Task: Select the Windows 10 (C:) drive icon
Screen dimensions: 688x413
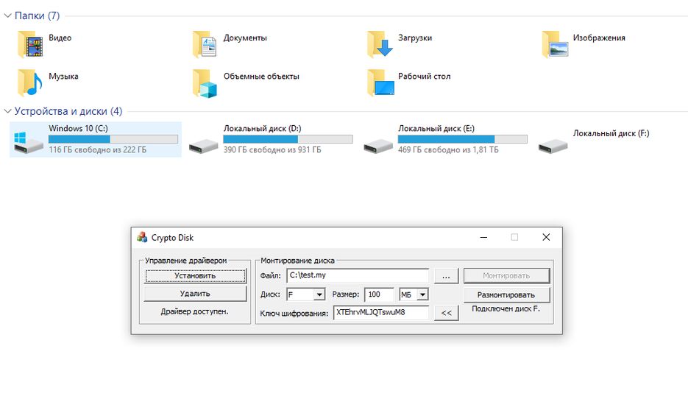Action: [28, 142]
